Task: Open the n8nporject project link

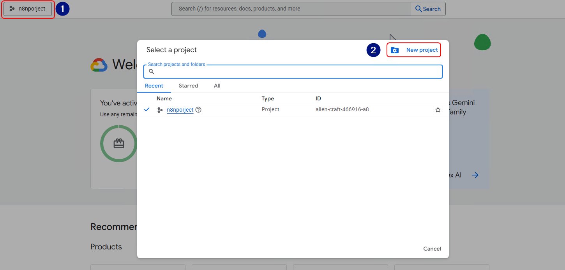Action: pyautogui.click(x=180, y=110)
